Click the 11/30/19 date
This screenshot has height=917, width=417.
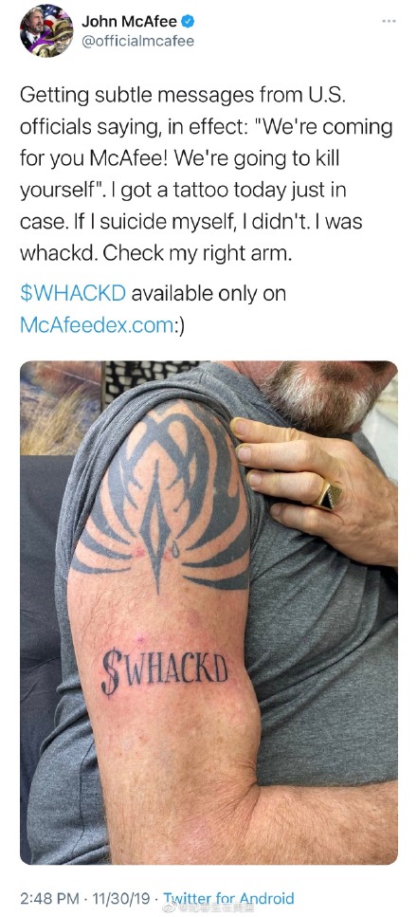[116, 898]
